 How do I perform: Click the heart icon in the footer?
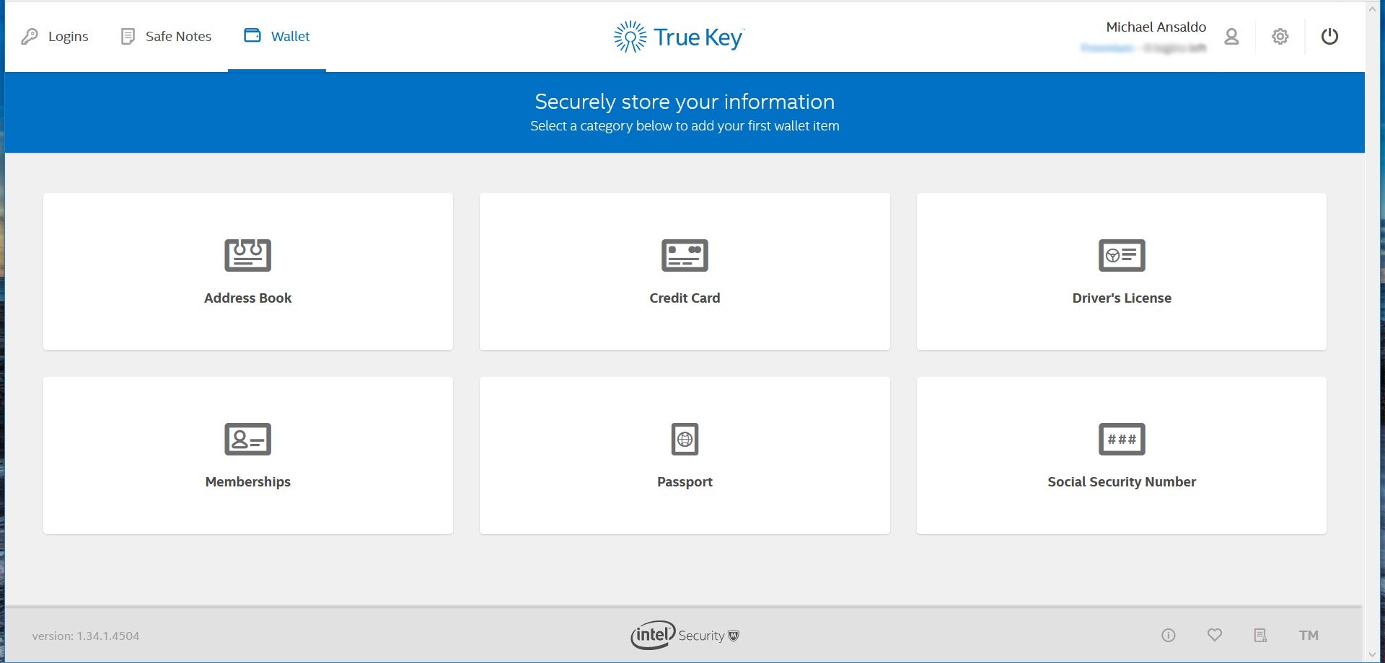point(1215,635)
